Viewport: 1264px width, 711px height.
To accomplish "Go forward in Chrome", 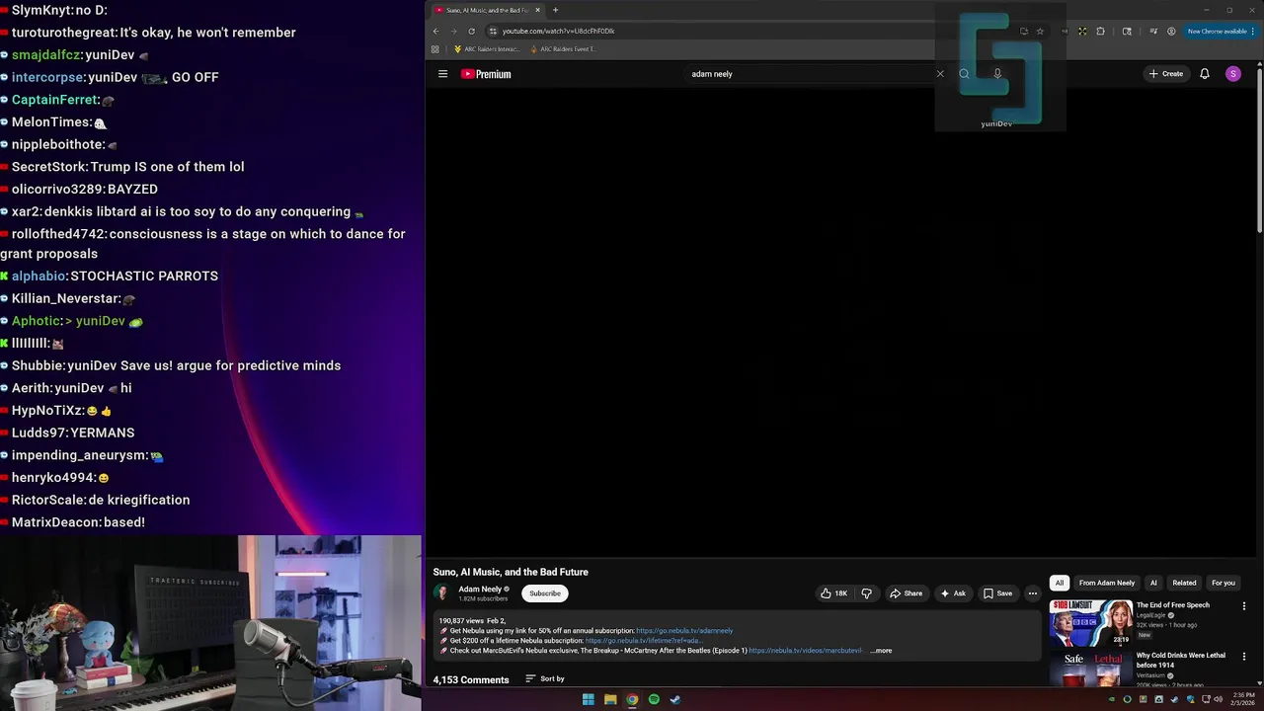I will 453,31.
